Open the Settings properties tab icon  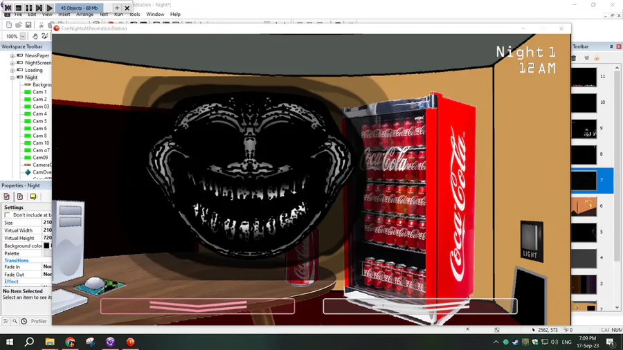tap(7, 196)
